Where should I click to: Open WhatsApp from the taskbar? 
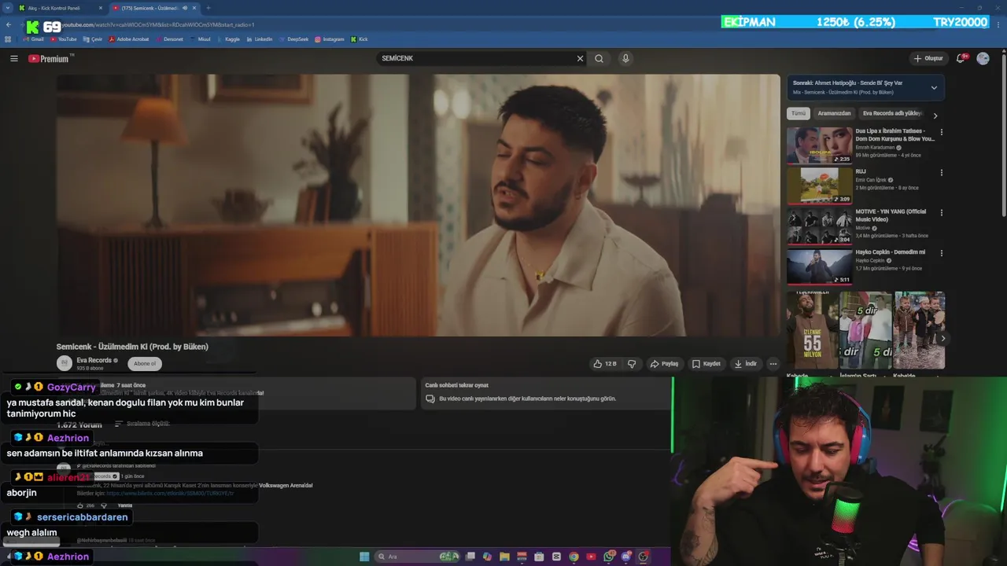(x=609, y=557)
